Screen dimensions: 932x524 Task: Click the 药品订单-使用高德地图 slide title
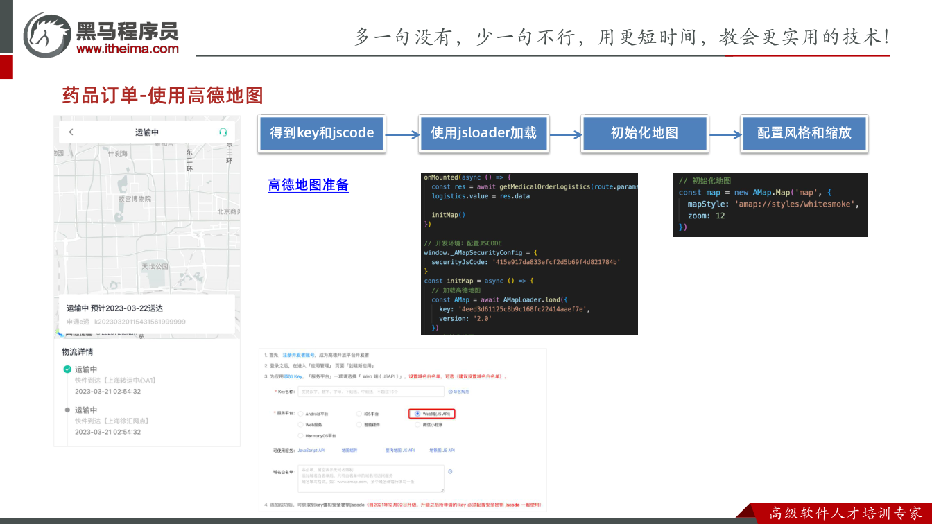click(x=163, y=95)
